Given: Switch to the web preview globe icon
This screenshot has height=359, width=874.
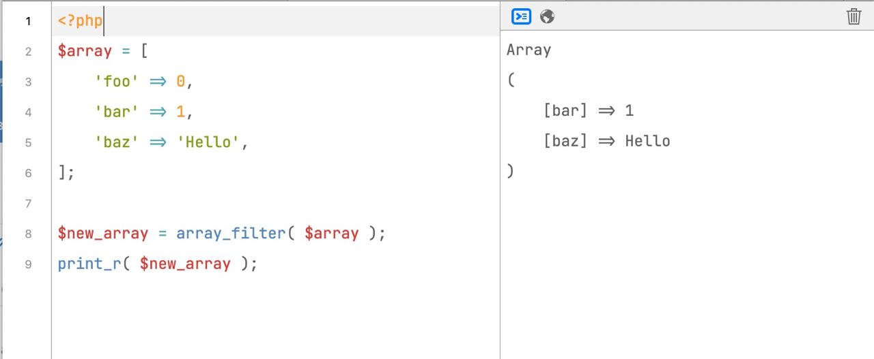Looking at the screenshot, I should (x=547, y=16).
